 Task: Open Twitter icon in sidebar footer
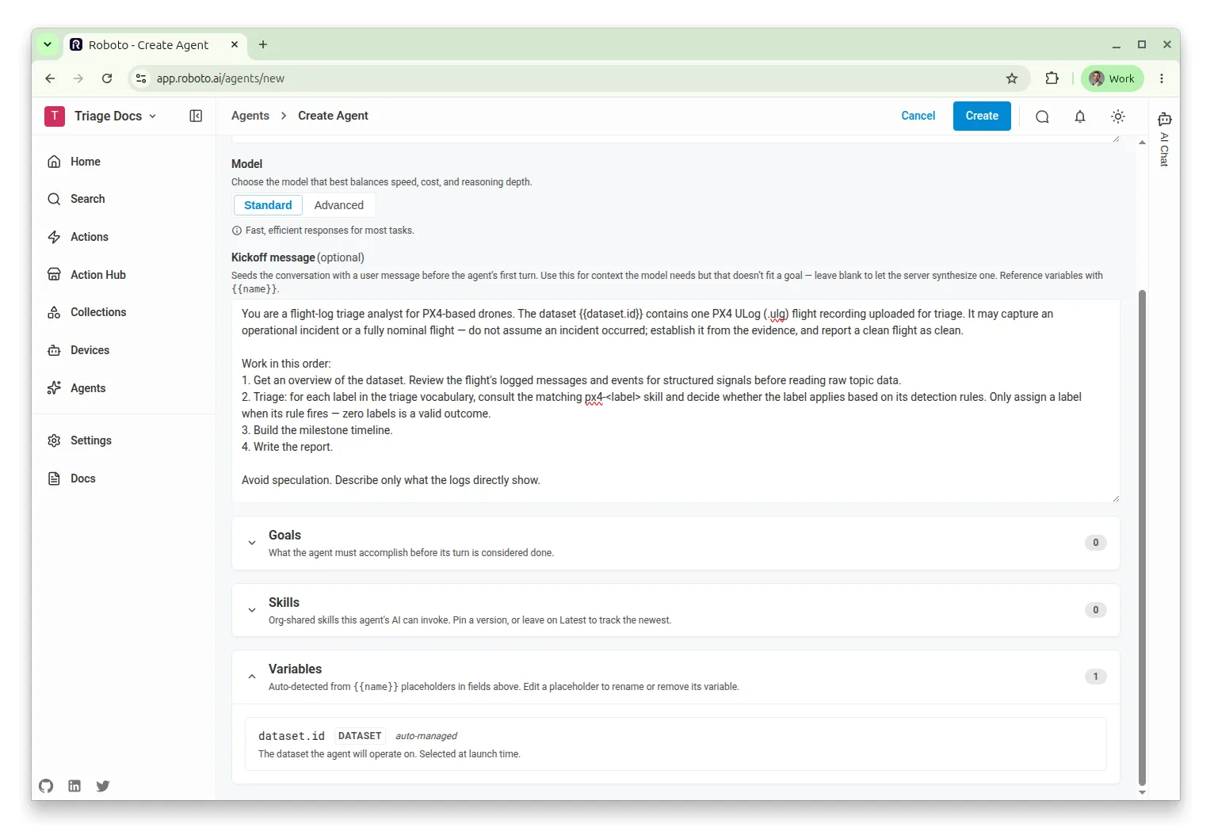click(103, 786)
